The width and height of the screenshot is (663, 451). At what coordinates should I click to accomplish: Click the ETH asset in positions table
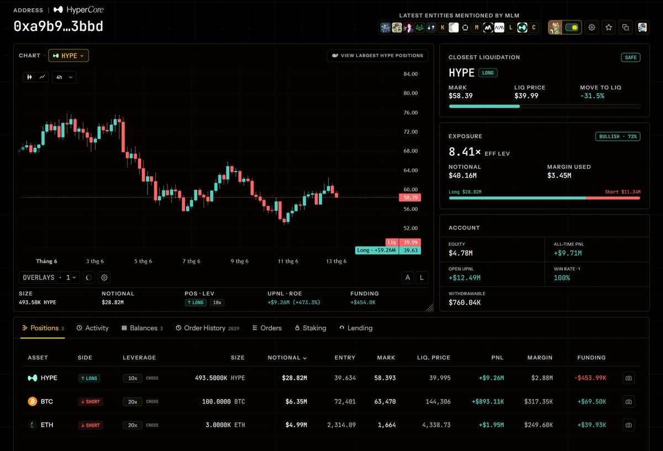[x=40, y=425]
